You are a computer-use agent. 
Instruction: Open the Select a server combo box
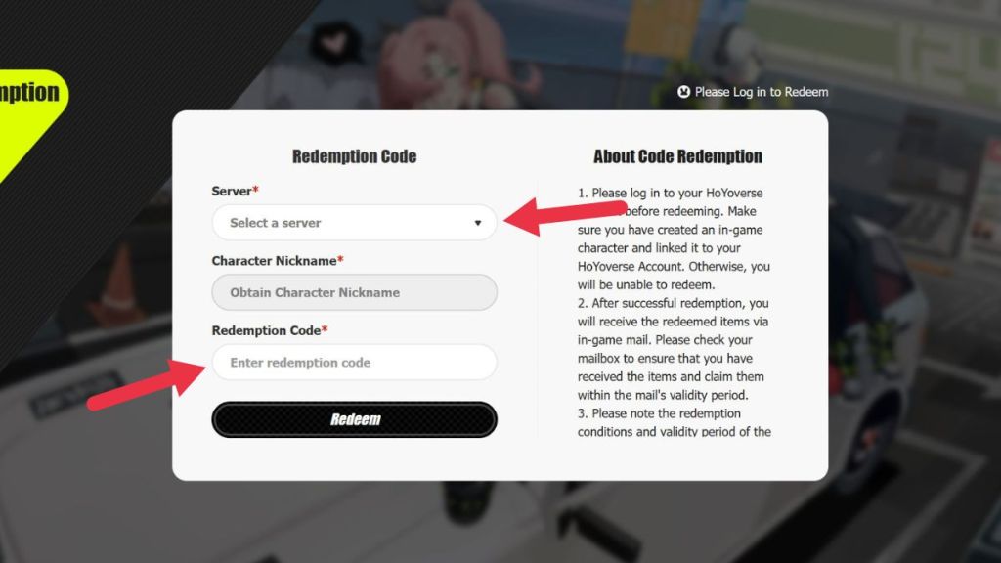pos(354,223)
